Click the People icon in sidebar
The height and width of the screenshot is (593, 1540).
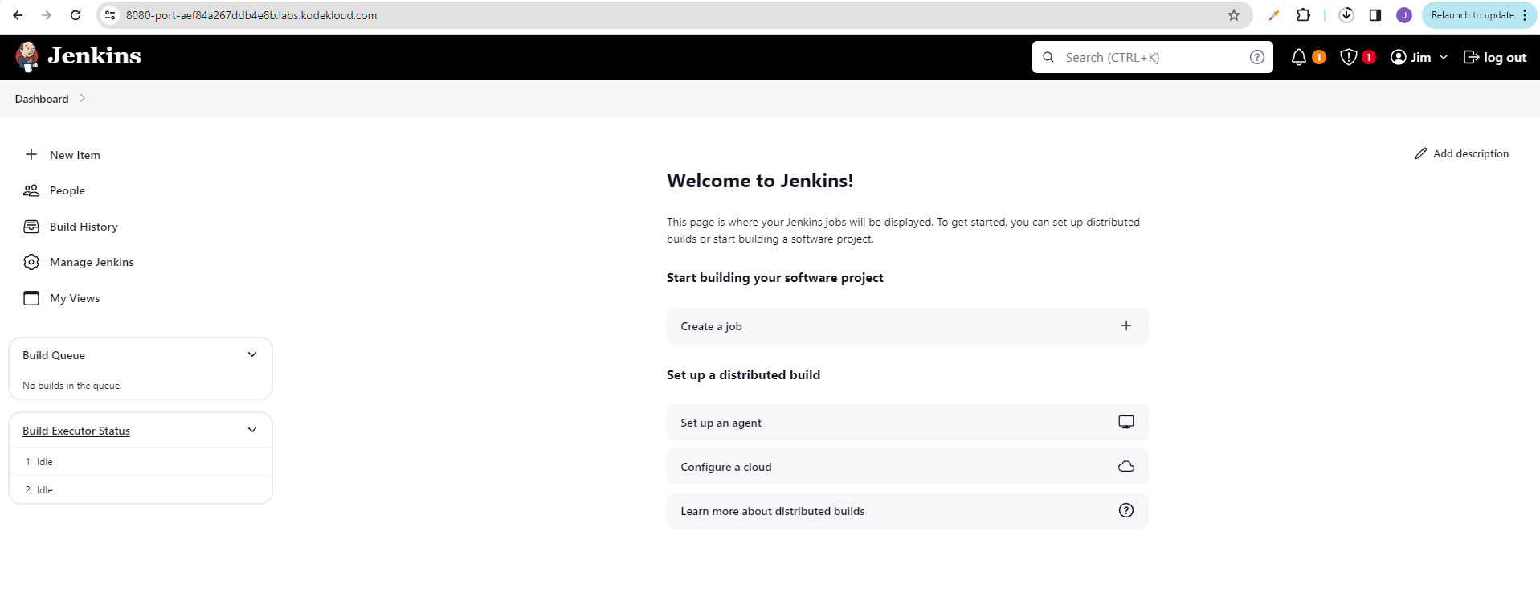point(31,190)
